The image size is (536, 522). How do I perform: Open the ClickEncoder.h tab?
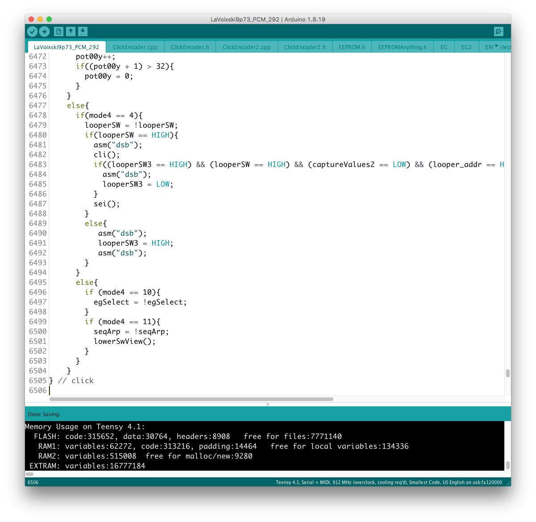coord(190,47)
